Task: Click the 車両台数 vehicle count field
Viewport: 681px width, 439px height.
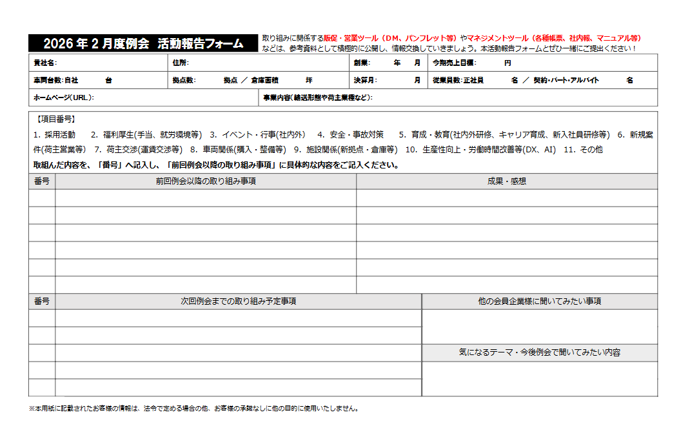Action: click(x=97, y=80)
